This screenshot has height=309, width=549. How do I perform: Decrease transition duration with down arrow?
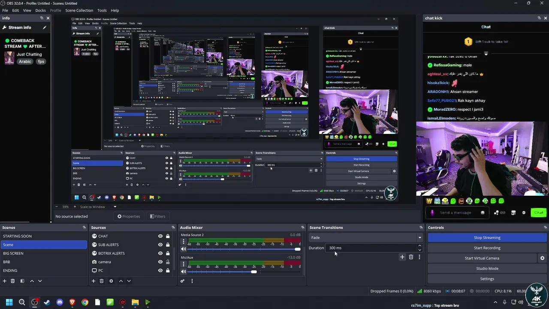pyautogui.click(x=419, y=250)
